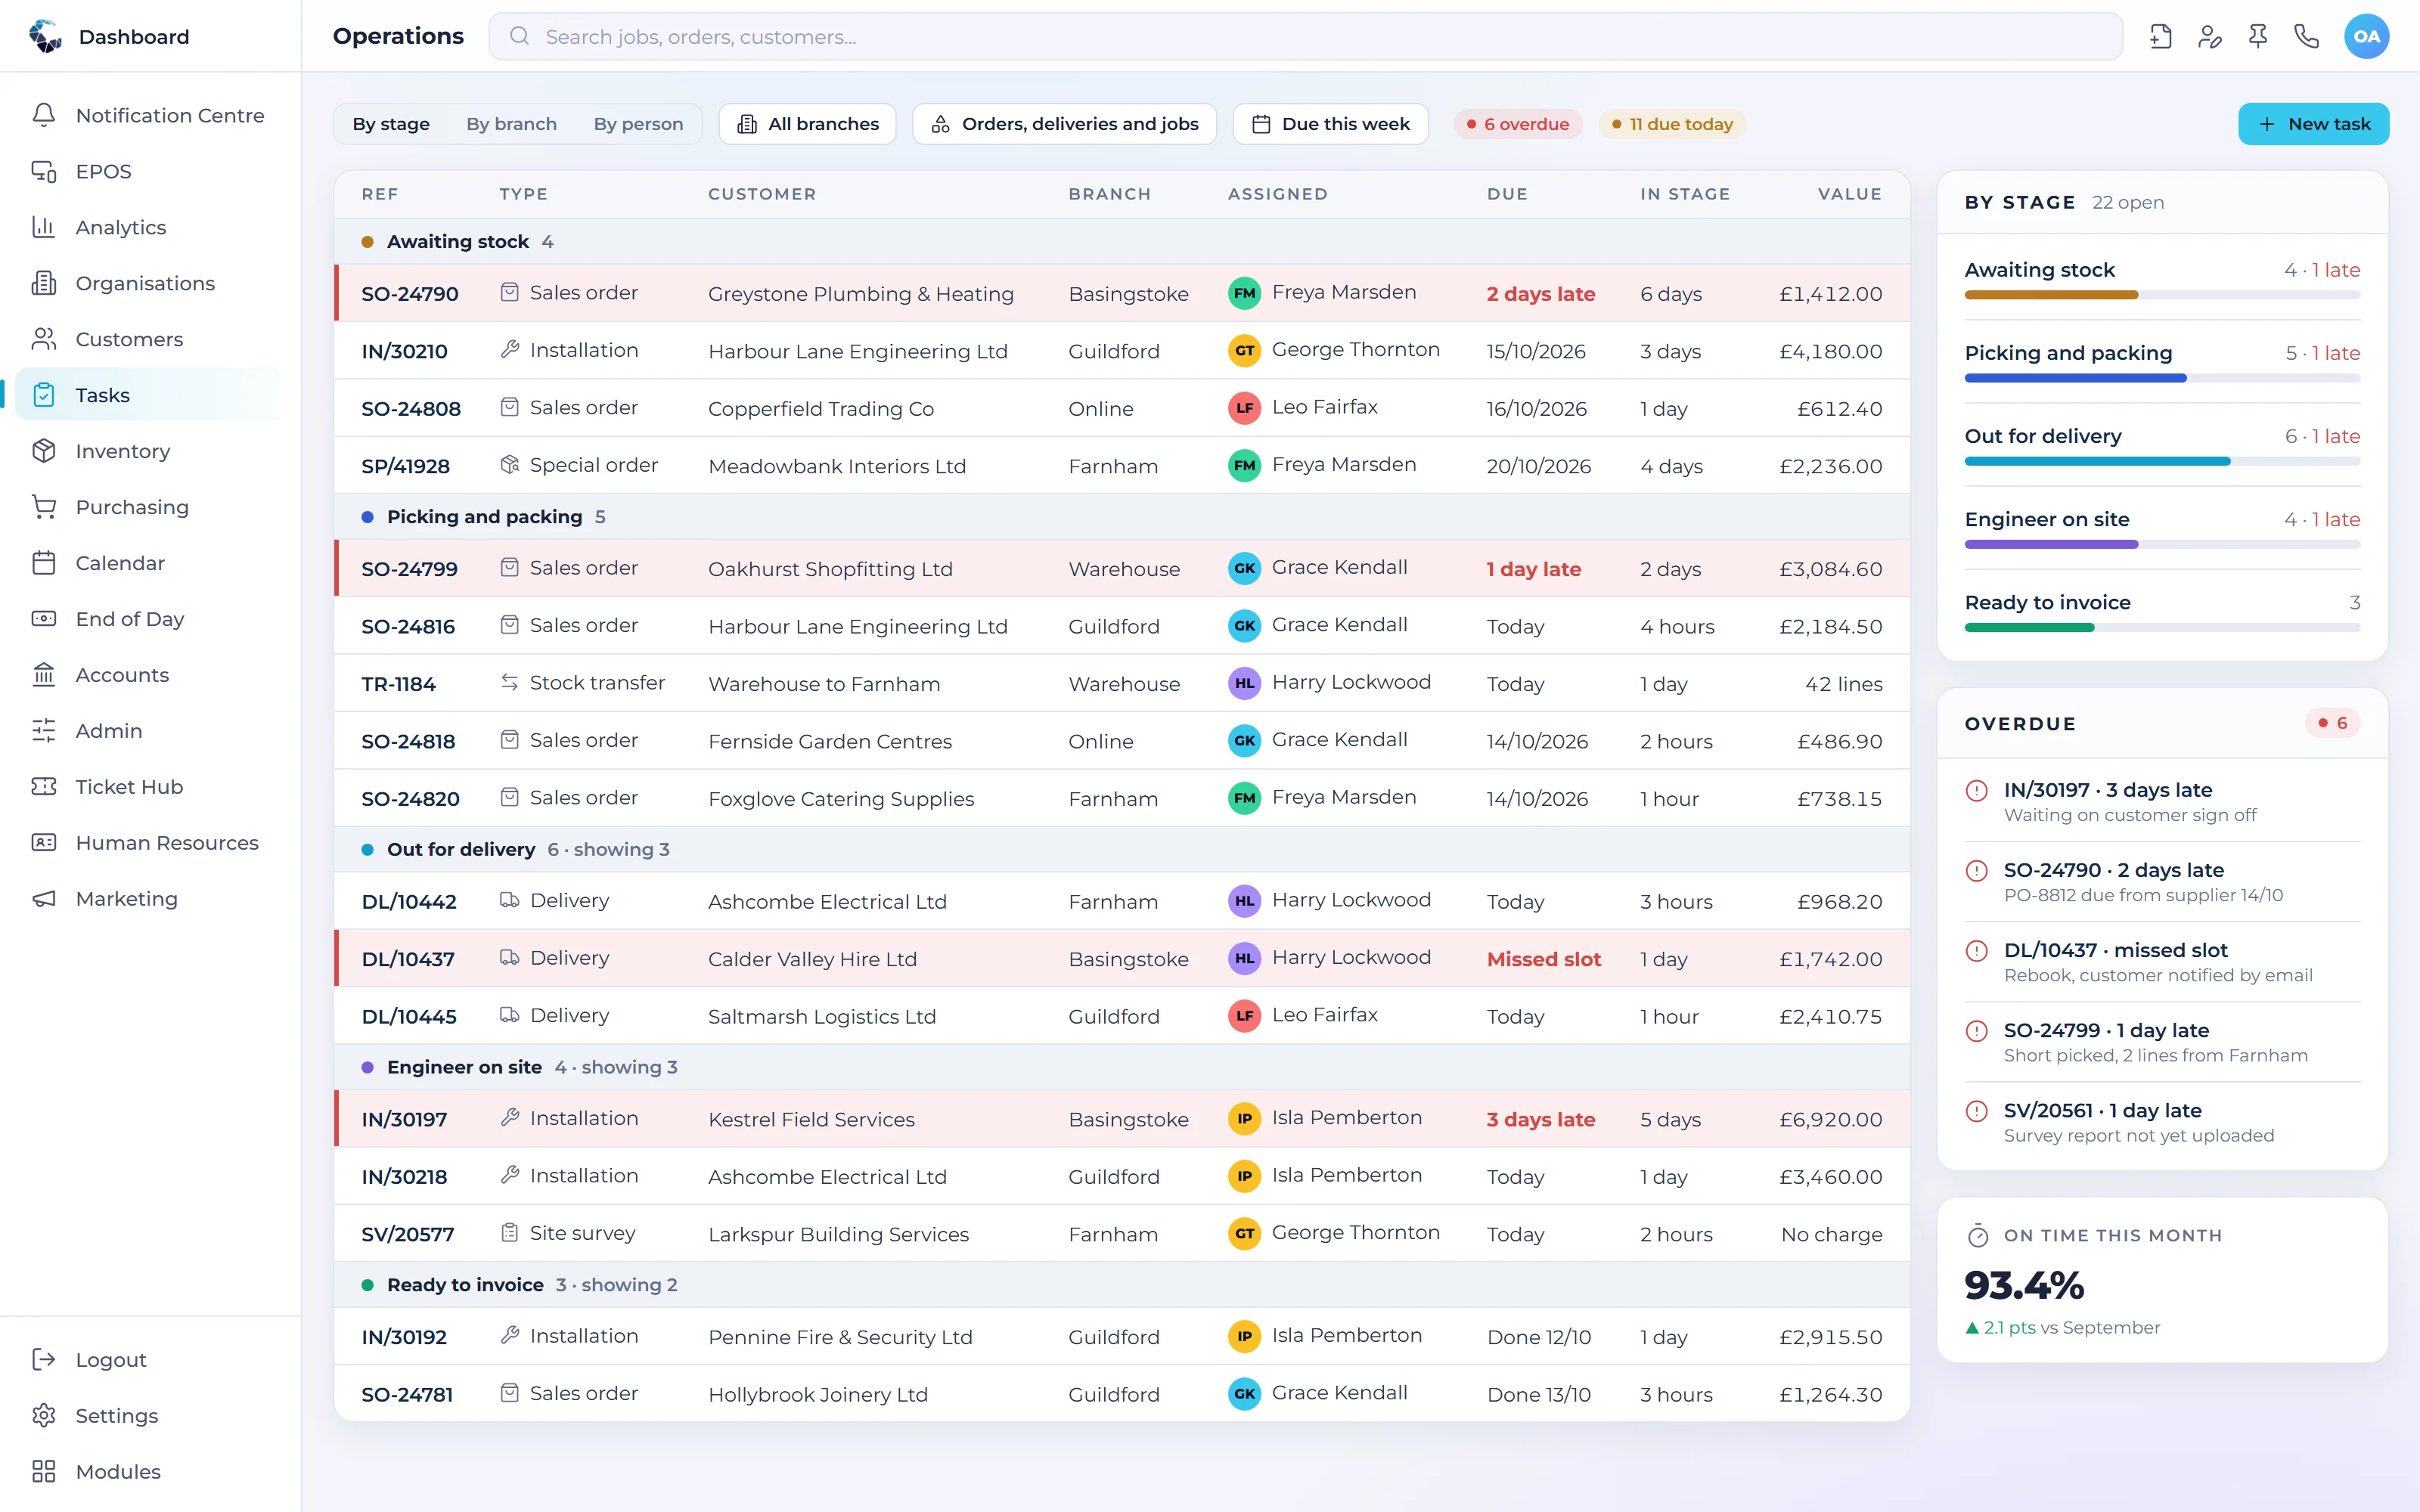Click the New task button
Viewport: 2420px width, 1512px height.
coord(2313,124)
